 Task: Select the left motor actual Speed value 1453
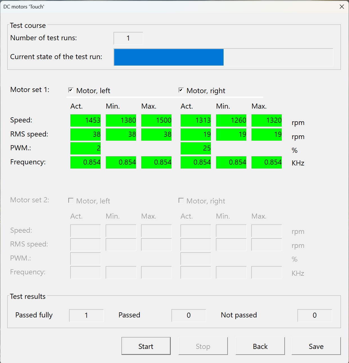pos(85,120)
